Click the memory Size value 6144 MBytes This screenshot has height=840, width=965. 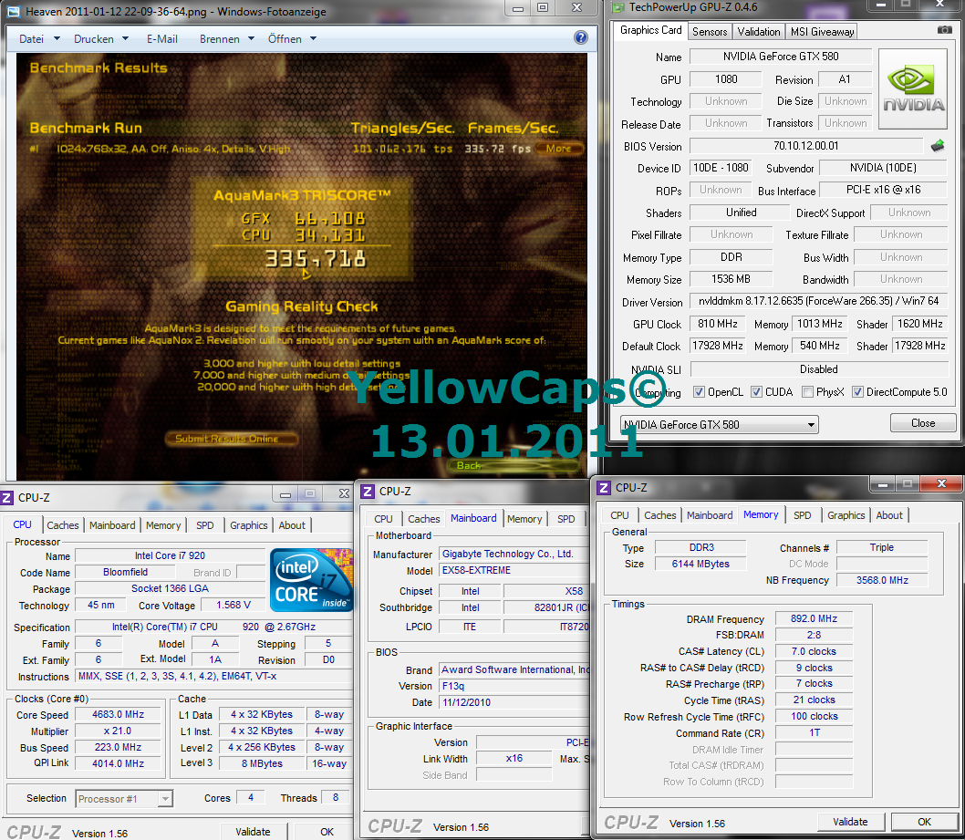pyautogui.click(x=700, y=564)
